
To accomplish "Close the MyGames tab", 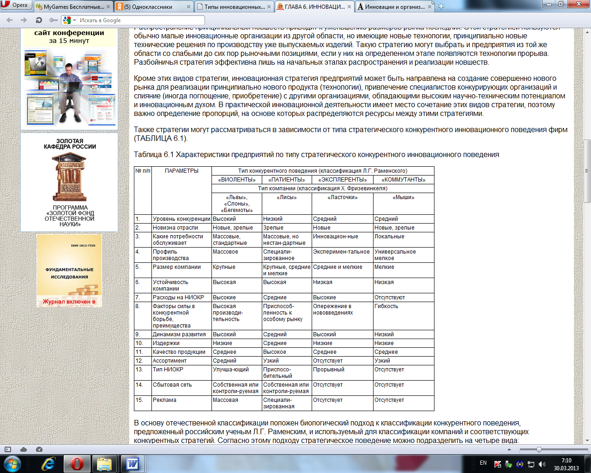I will (109, 7).
